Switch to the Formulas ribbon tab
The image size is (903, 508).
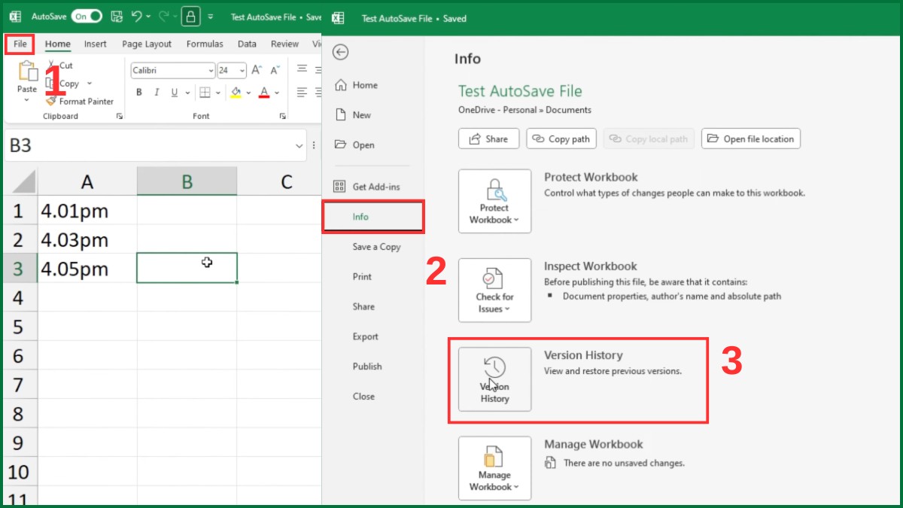point(205,44)
